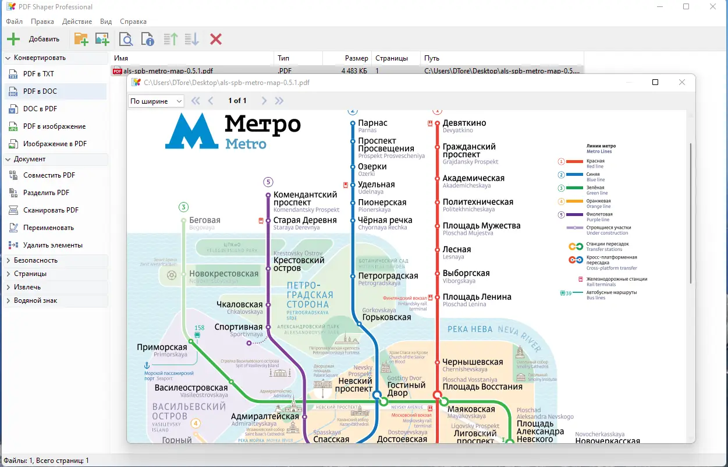The width and height of the screenshot is (728, 467).
Task: Go to first page in the preview
Action: pyautogui.click(x=196, y=101)
